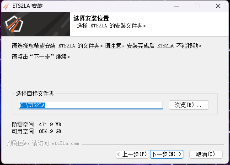The height and width of the screenshot is (165, 230).
Task: Click the 所需空间 471.9 MB text
Action: click(x=37, y=124)
